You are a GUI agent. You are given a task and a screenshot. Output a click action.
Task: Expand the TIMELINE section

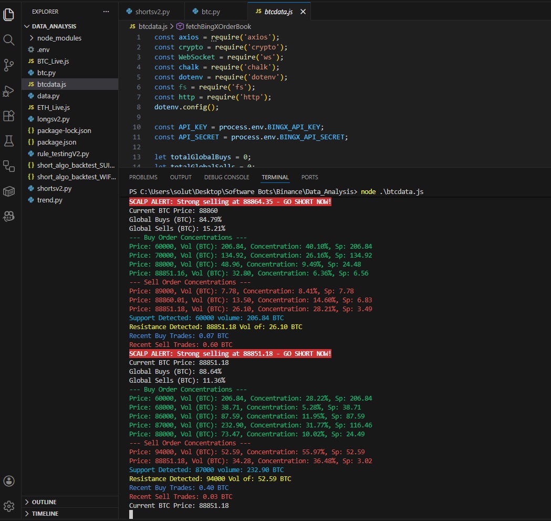pos(45,514)
